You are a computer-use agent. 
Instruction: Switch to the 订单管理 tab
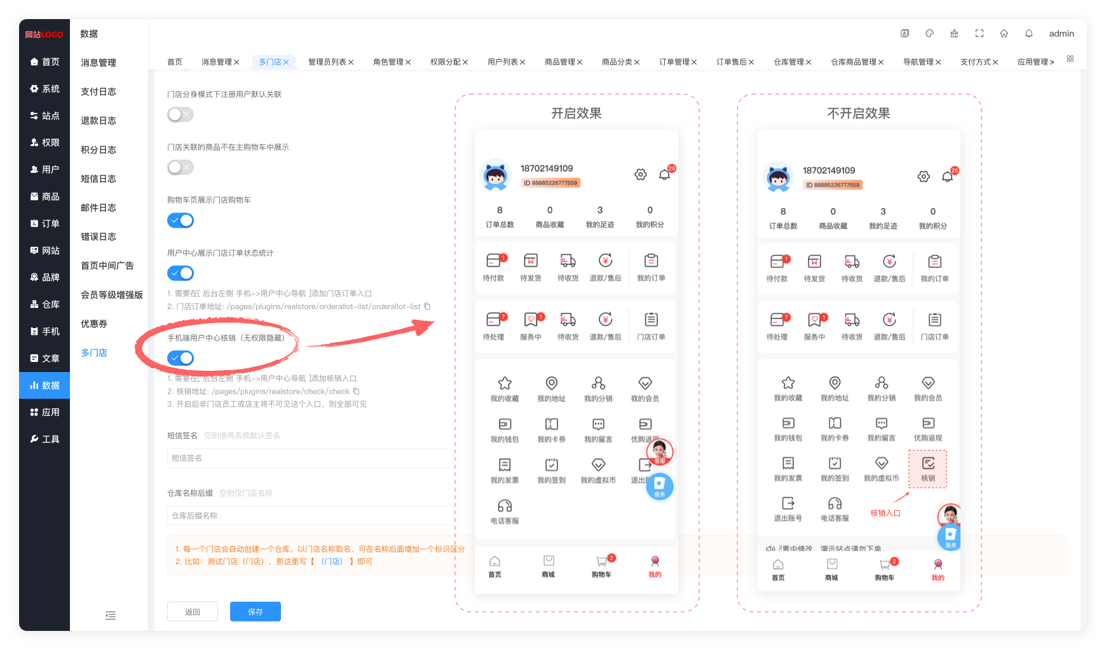tap(674, 62)
